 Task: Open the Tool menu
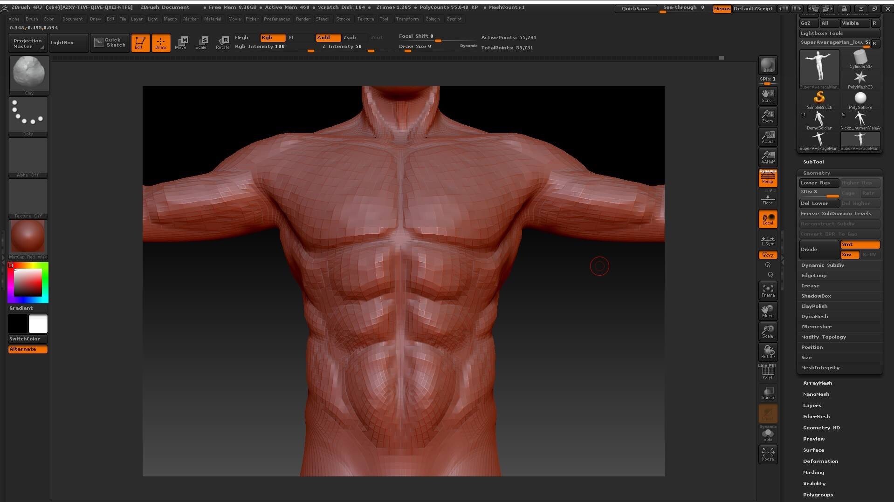pos(384,19)
